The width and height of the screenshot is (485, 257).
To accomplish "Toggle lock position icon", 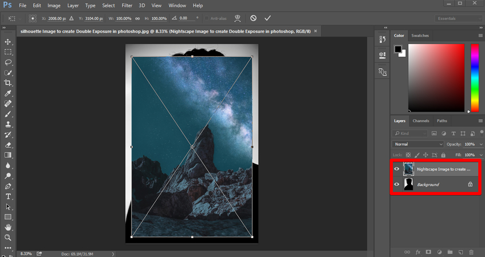I will (425, 155).
